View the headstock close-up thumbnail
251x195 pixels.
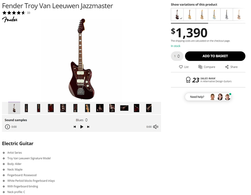point(87,108)
